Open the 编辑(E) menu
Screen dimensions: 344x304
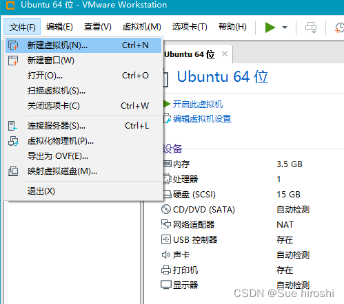point(59,27)
